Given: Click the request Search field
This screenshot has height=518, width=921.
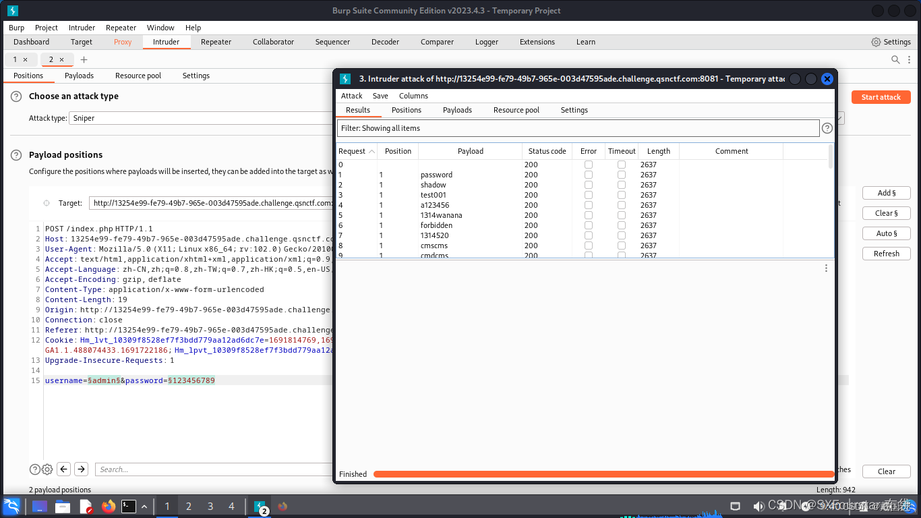Looking at the screenshot, I should [x=214, y=469].
